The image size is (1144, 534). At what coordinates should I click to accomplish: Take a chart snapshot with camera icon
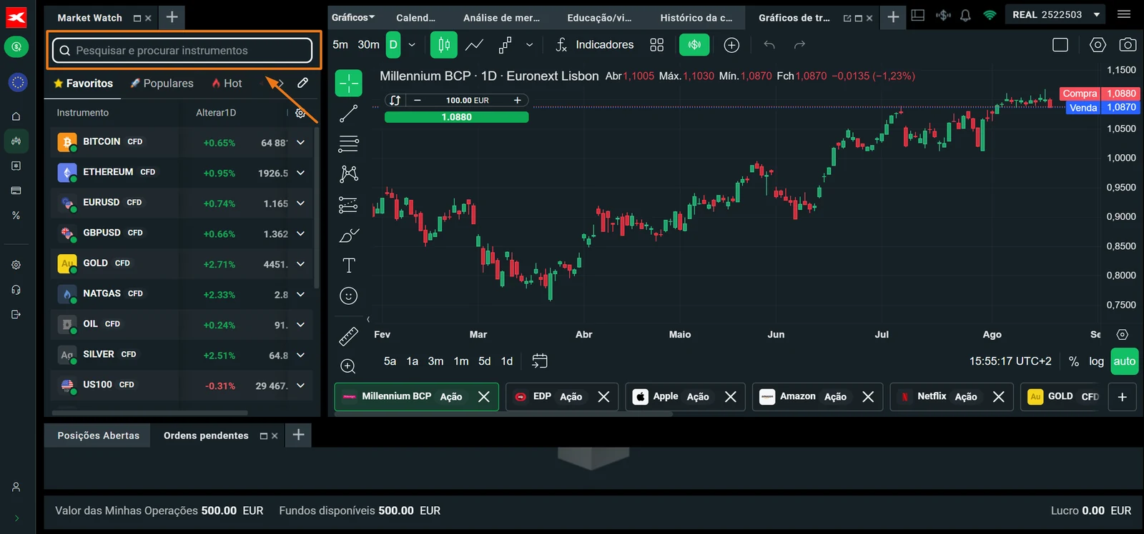1128,45
